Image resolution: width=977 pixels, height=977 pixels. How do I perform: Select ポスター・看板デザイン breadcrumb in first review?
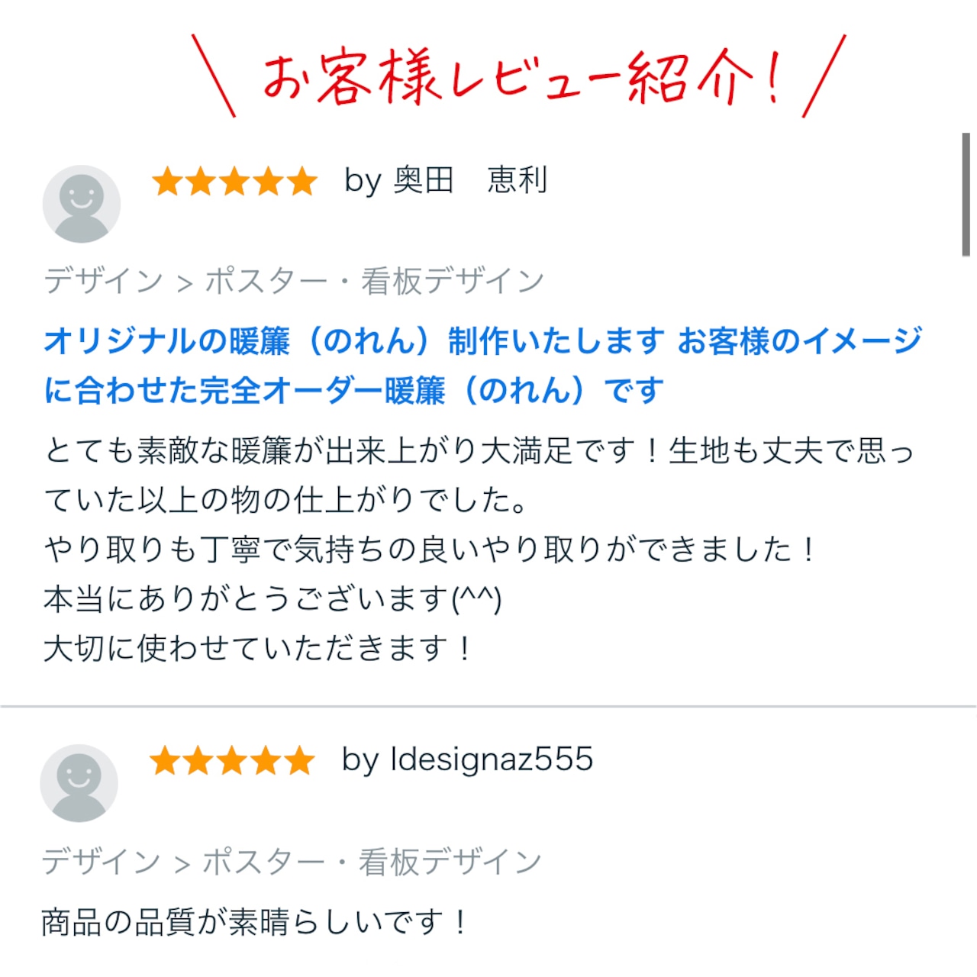coord(375,281)
